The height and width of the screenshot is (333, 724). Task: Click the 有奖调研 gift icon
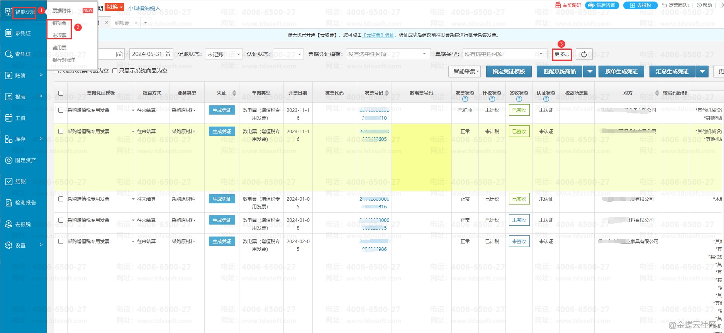[558, 5]
